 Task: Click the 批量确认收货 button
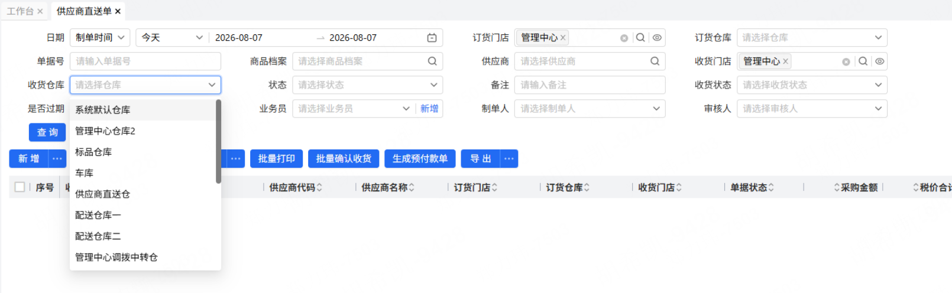(344, 159)
